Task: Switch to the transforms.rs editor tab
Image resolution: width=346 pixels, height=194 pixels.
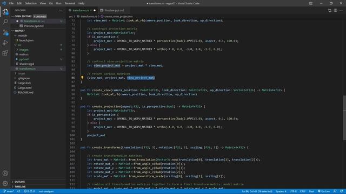Action: [82, 10]
